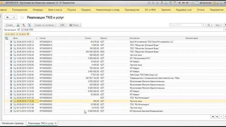Clear the search field with X

[x=203, y=25]
